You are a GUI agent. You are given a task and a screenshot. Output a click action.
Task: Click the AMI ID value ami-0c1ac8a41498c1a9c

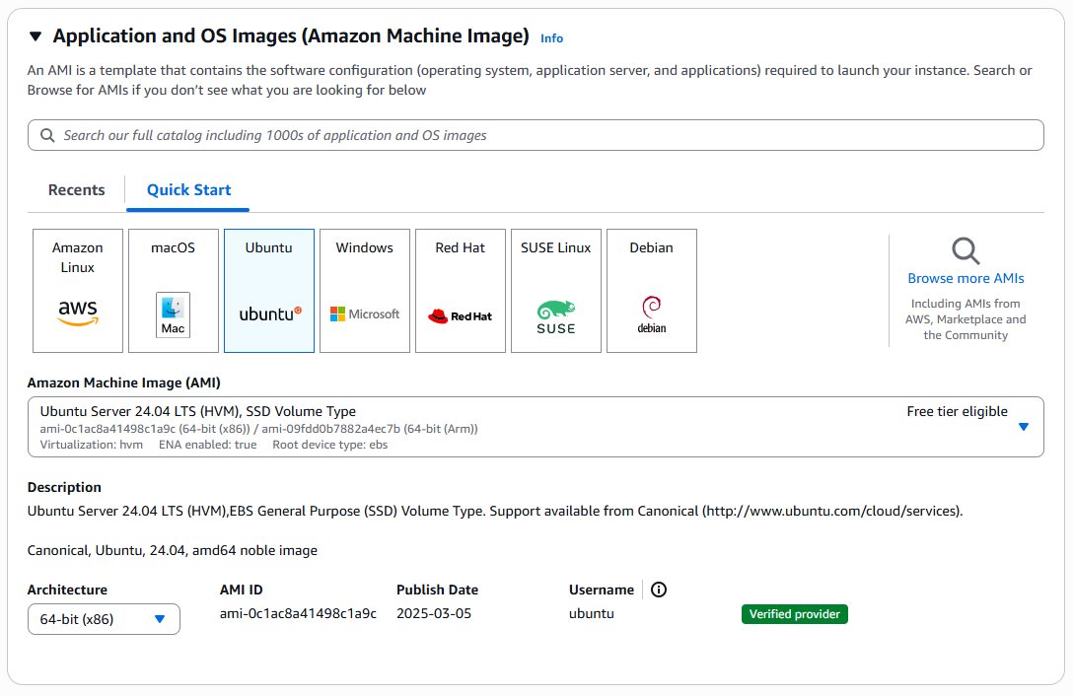pyautogui.click(x=298, y=613)
